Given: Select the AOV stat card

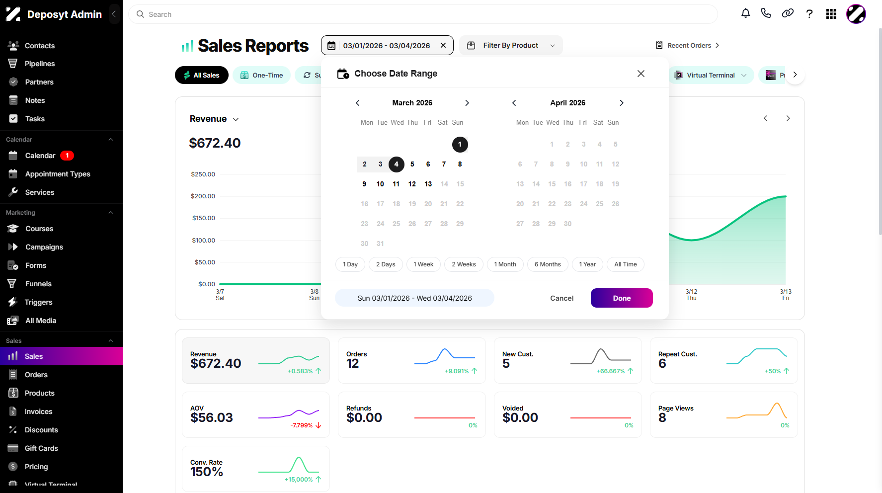Looking at the screenshot, I should tap(256, 415).
